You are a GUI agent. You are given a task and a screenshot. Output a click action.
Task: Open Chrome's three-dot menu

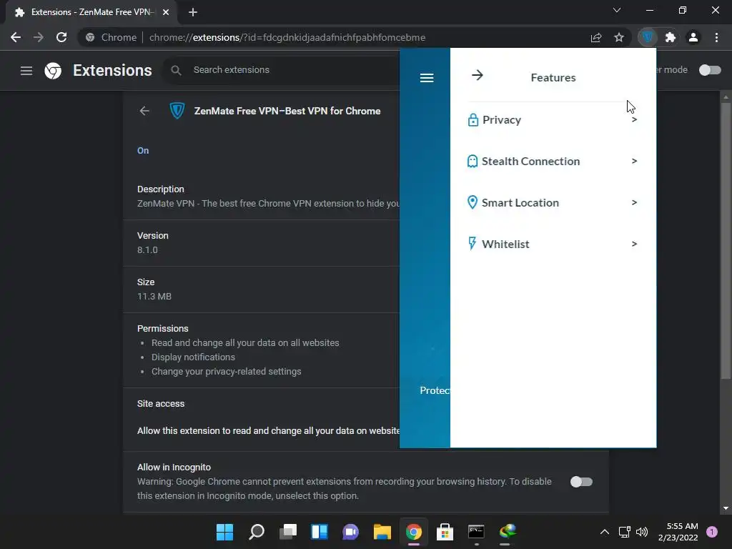click(x=716, y=37)
